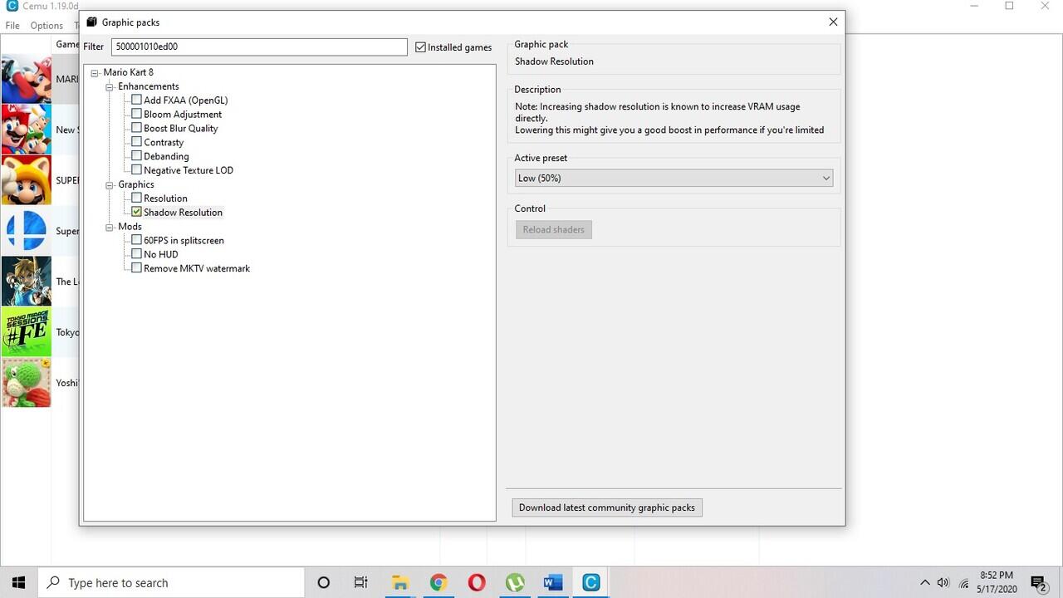
Task: Show hidden system tray icons
Action: tap(925, 582)
